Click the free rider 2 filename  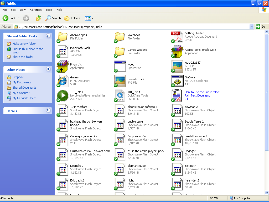coord(192,180)
